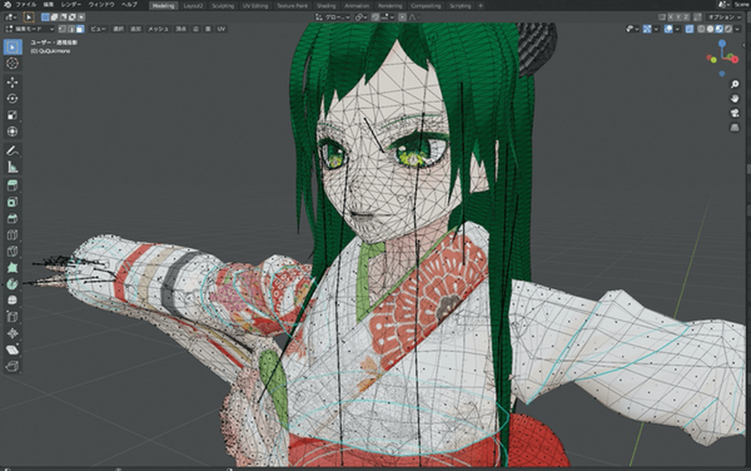Click the pan view hand icon
Viewport: 751px width, 471px height.
[x=734, y=99]
